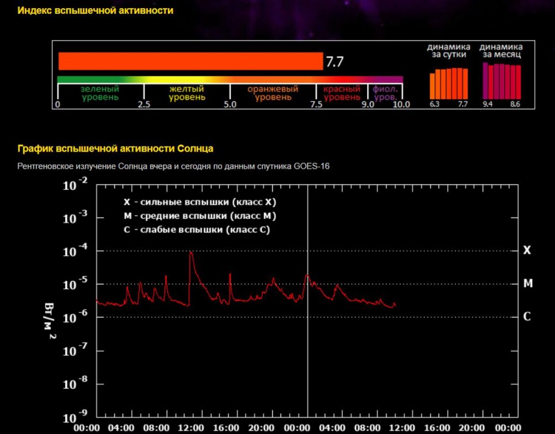
Task: Click the 'динамика за месяц' red bar chart
Action: (502, 81)
